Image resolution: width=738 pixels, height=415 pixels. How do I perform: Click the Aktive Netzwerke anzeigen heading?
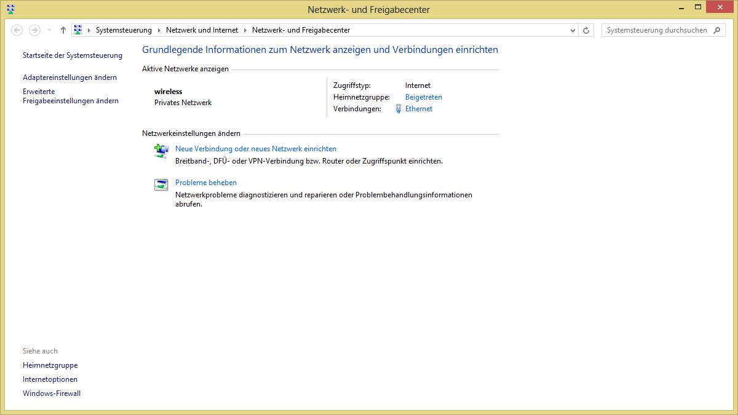coord(185,69)
